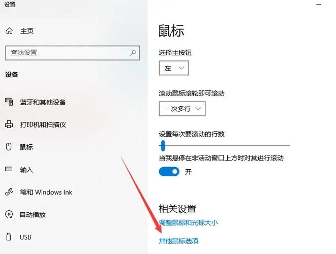The image size is (336, 254).
Task: Select the Bluetooth devices icon
Action: (x=9, y=102)
